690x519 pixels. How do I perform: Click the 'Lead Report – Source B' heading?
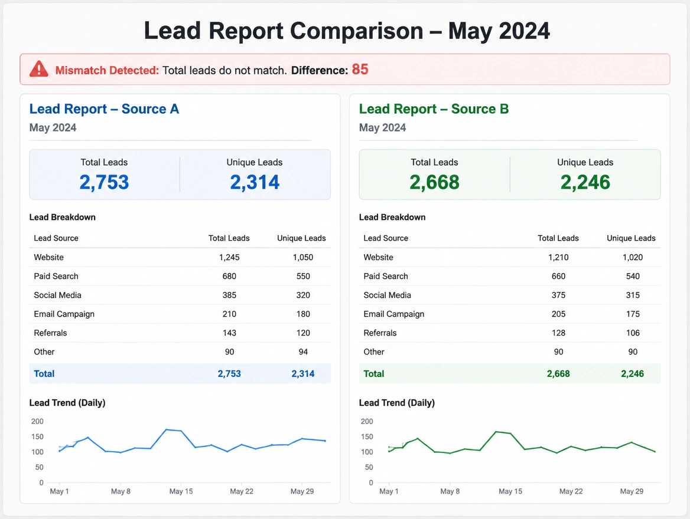[x=434, y=109]
